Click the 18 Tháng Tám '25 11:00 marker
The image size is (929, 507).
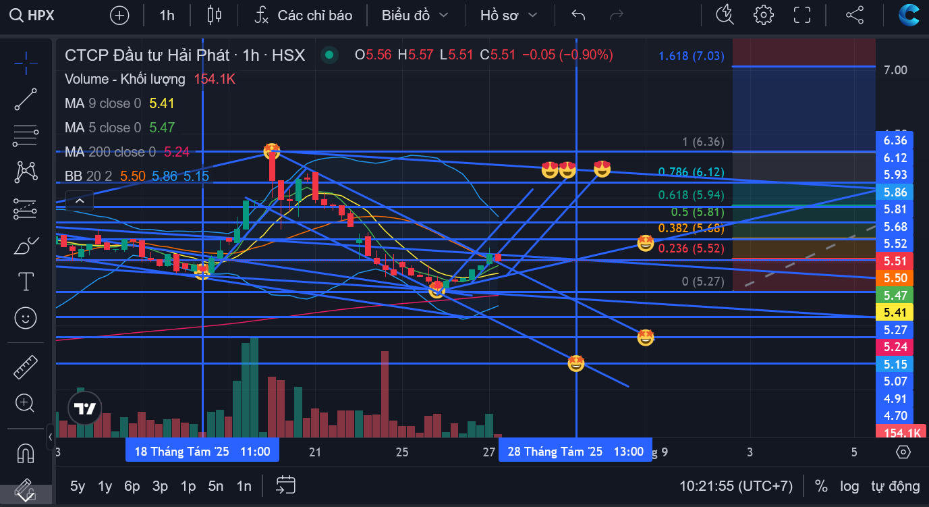coord(202,451)
